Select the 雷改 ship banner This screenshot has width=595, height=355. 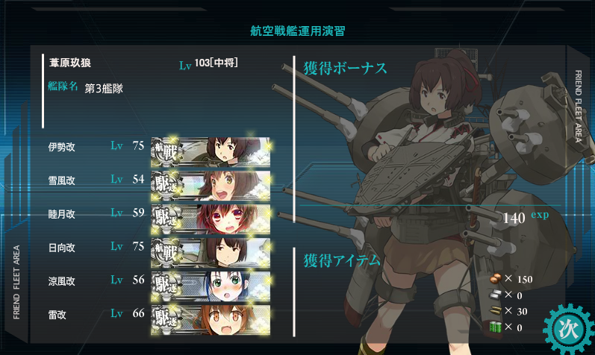[x=211, y=320]
